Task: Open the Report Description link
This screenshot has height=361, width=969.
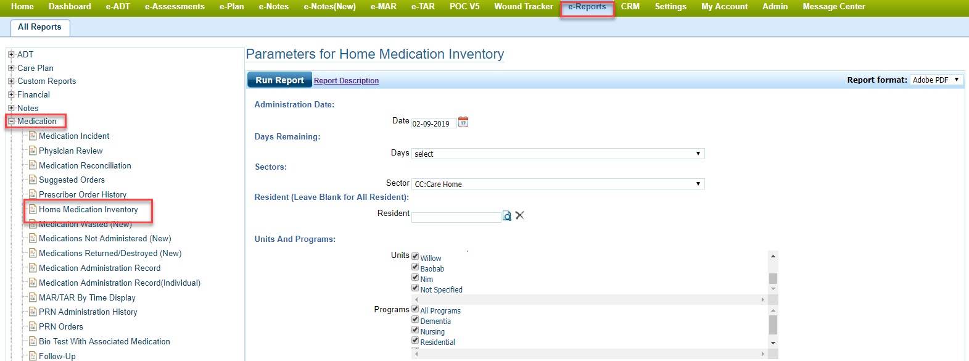Action: [346, 81]
